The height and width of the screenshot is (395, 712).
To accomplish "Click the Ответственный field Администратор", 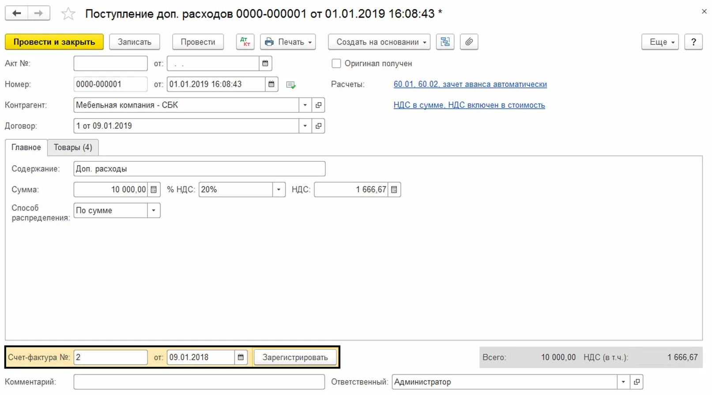I will (504, 382).
